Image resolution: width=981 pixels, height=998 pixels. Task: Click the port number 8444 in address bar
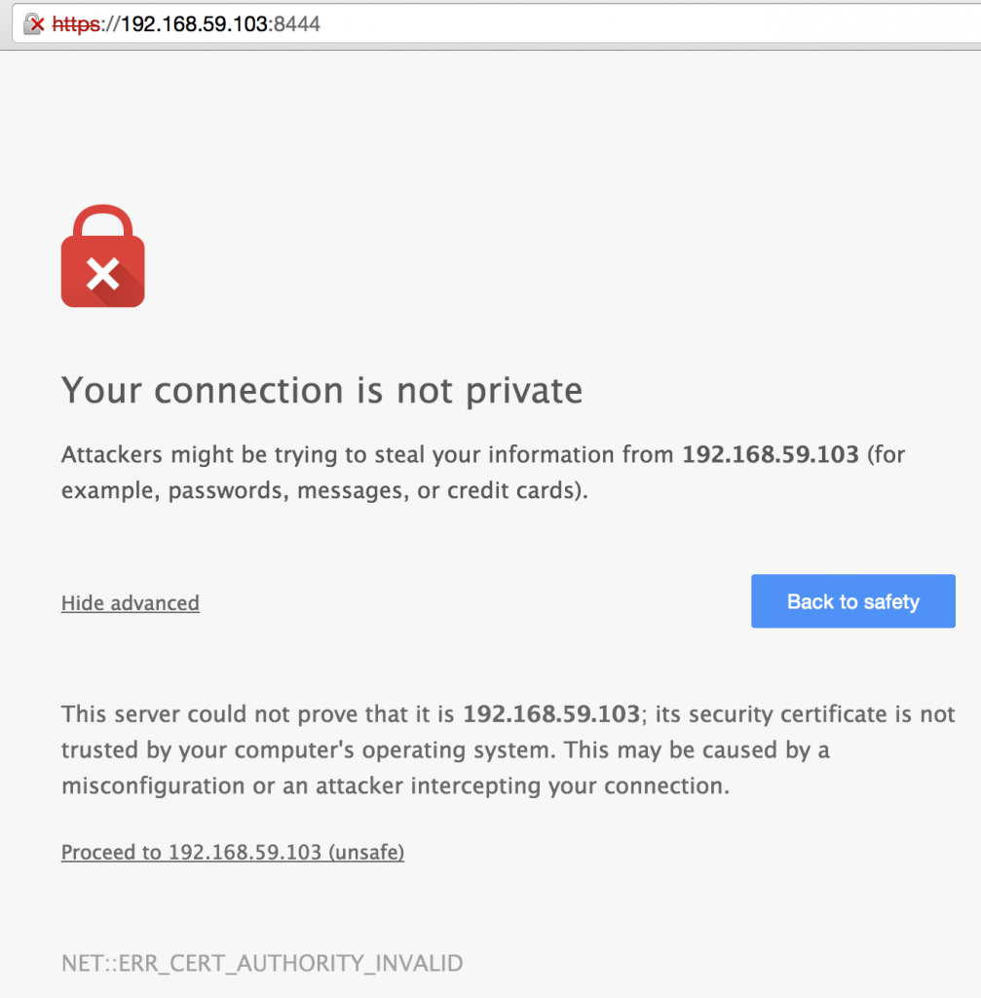coord(297,24)
